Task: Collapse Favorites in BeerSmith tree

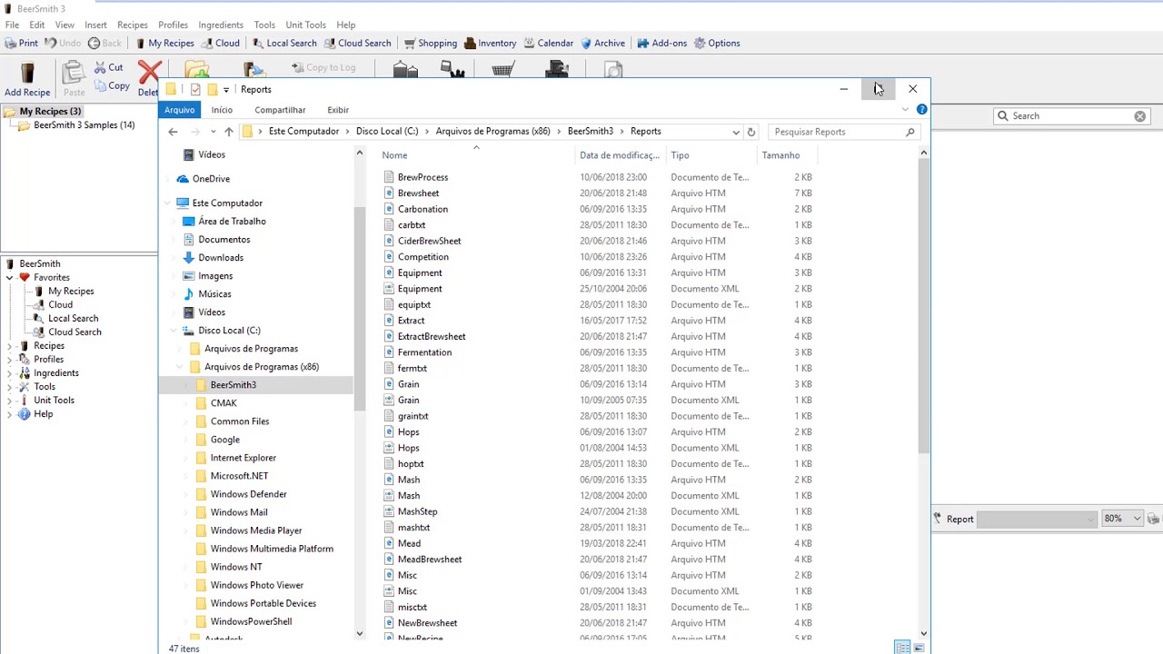Action: tap(10, 277)
